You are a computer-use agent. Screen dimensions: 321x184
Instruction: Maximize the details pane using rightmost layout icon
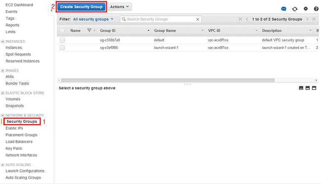[314, 88]
